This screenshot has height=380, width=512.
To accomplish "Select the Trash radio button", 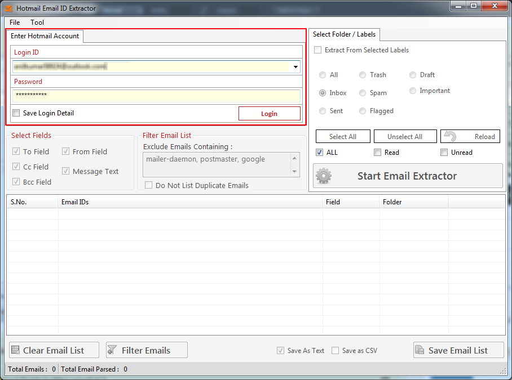I will tap(363, 75).
